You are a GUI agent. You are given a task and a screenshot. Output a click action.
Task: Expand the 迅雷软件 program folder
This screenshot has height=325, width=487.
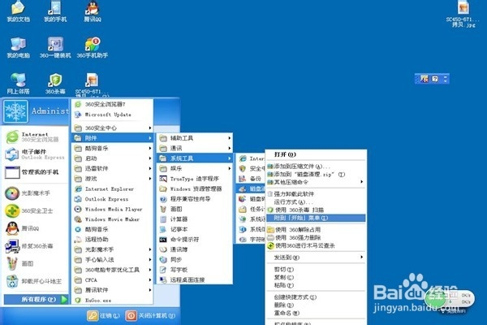point(113,168)
